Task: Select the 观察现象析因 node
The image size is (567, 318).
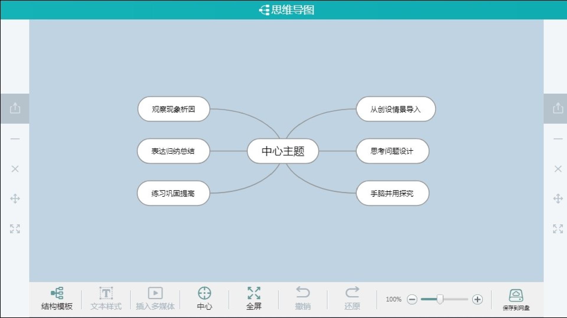Action: [174, 109]
